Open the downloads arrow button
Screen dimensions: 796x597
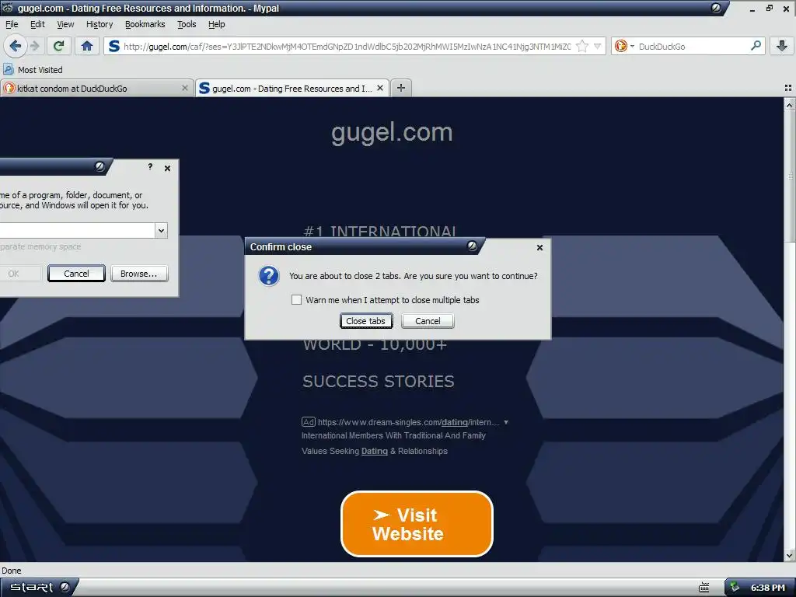782,46
